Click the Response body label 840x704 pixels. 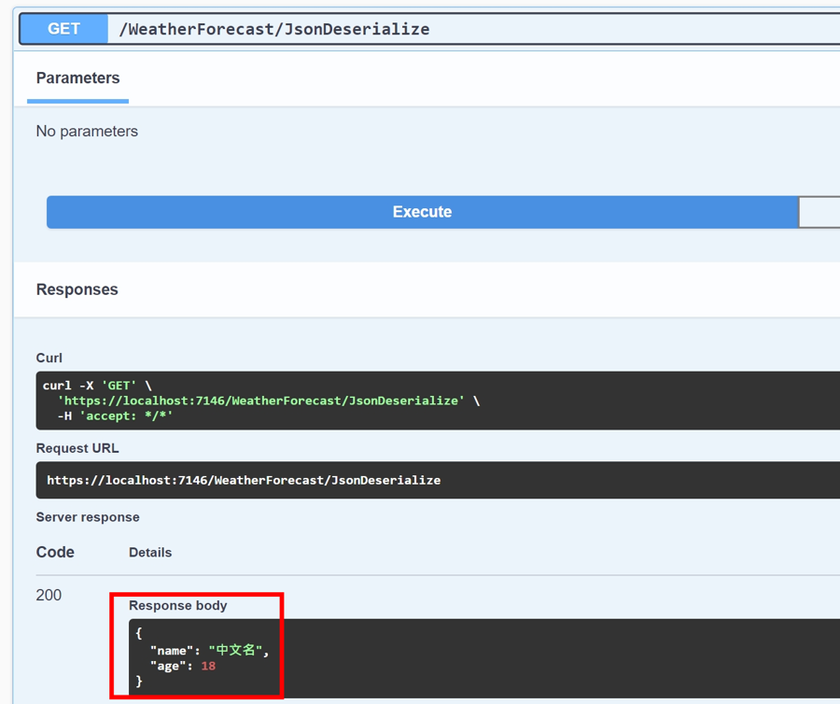178,605
